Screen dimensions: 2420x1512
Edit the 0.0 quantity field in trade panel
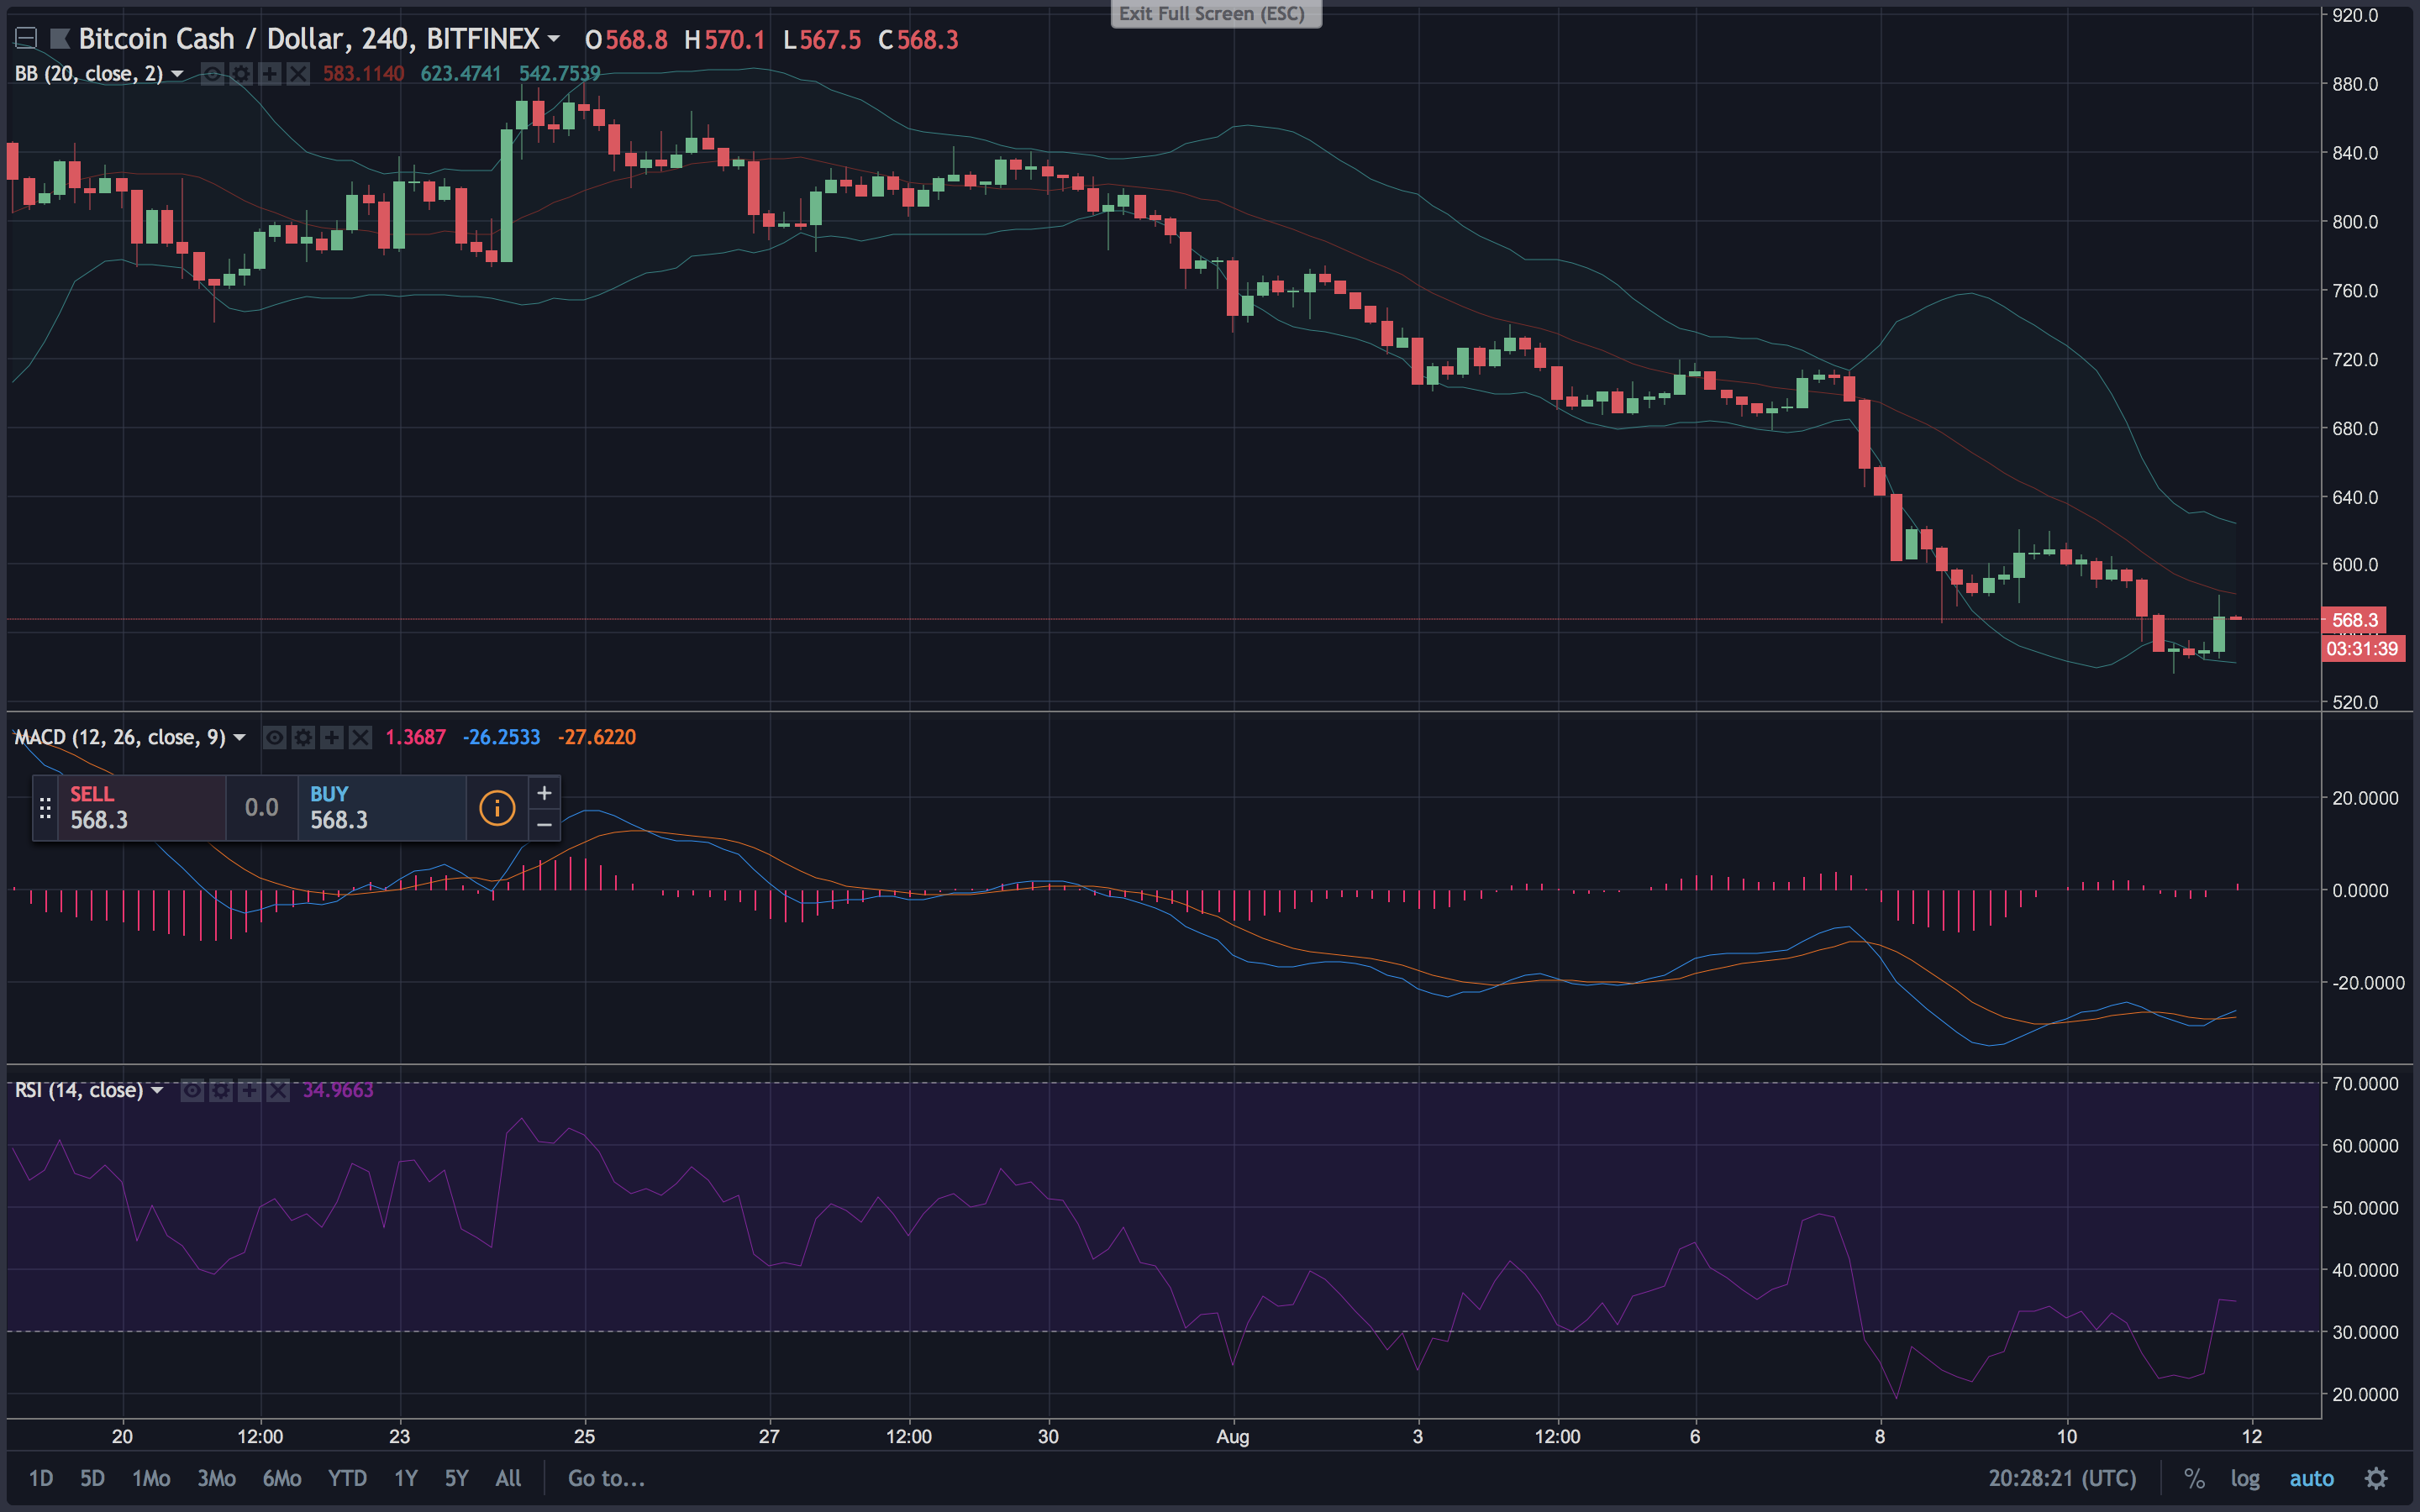coord(262,808)
